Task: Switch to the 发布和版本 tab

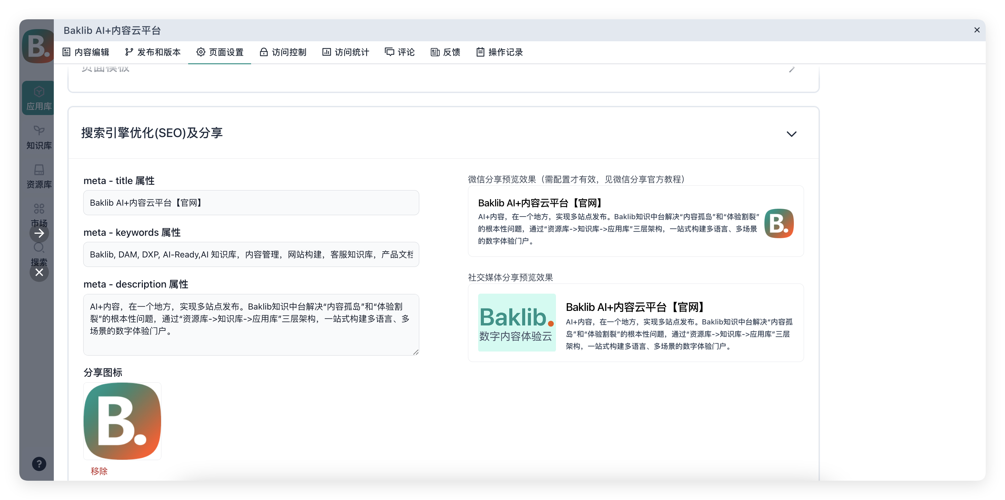Action: coord(153,52)
